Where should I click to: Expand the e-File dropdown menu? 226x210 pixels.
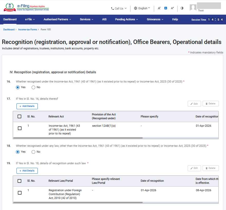pos(30,20)
